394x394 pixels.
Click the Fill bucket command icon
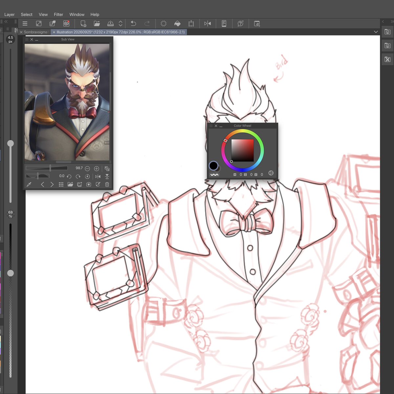coord(177,24)
